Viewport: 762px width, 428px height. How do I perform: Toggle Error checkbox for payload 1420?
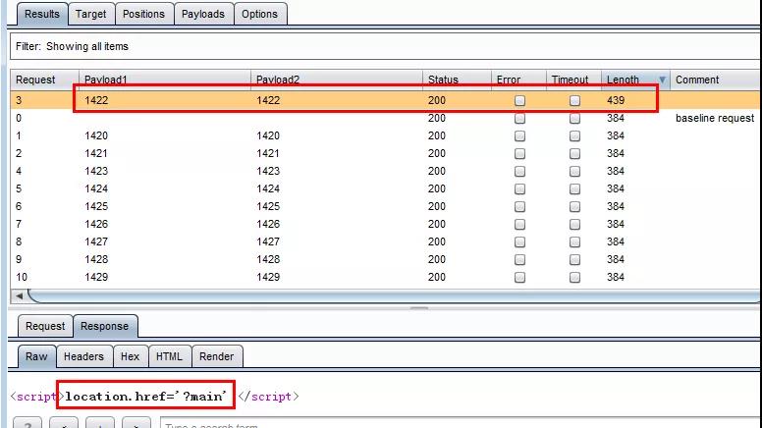pos(519,136)
